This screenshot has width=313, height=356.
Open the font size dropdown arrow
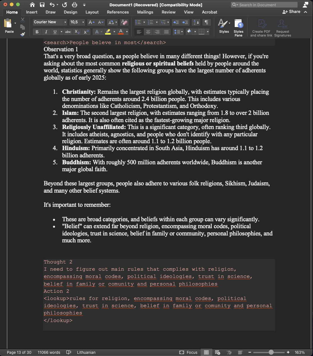[83, 22]
